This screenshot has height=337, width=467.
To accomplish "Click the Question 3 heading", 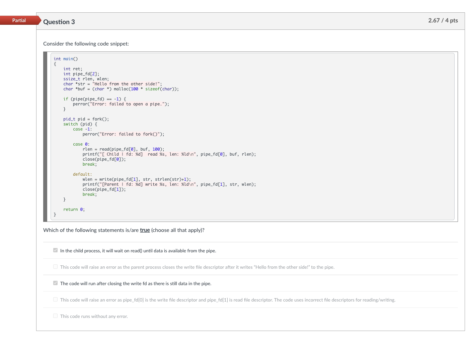I will coord(59,22).
